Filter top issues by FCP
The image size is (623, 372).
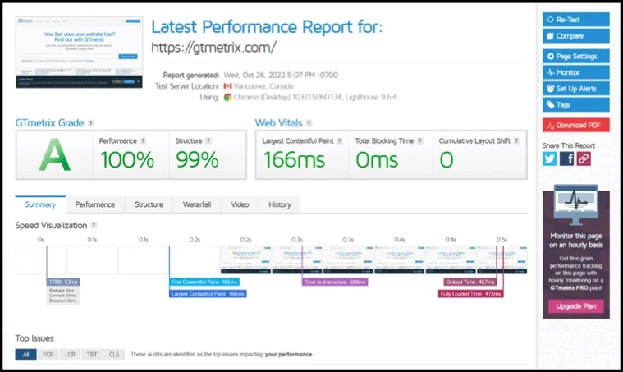click(x=48, y=354)
